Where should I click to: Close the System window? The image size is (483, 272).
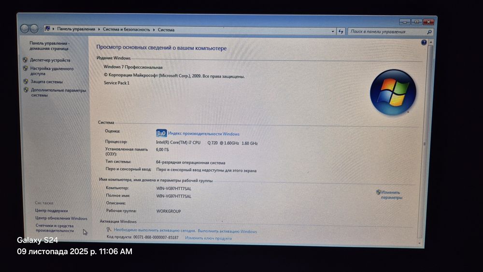coord(428,22)
